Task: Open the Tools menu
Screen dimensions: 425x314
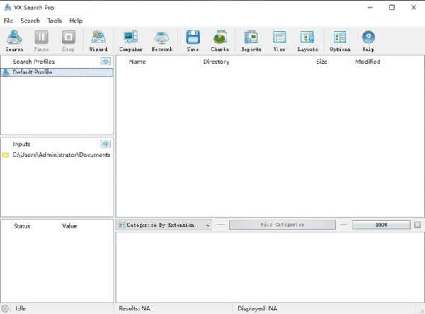Action: pyautogui.click(x=55, y=21)
